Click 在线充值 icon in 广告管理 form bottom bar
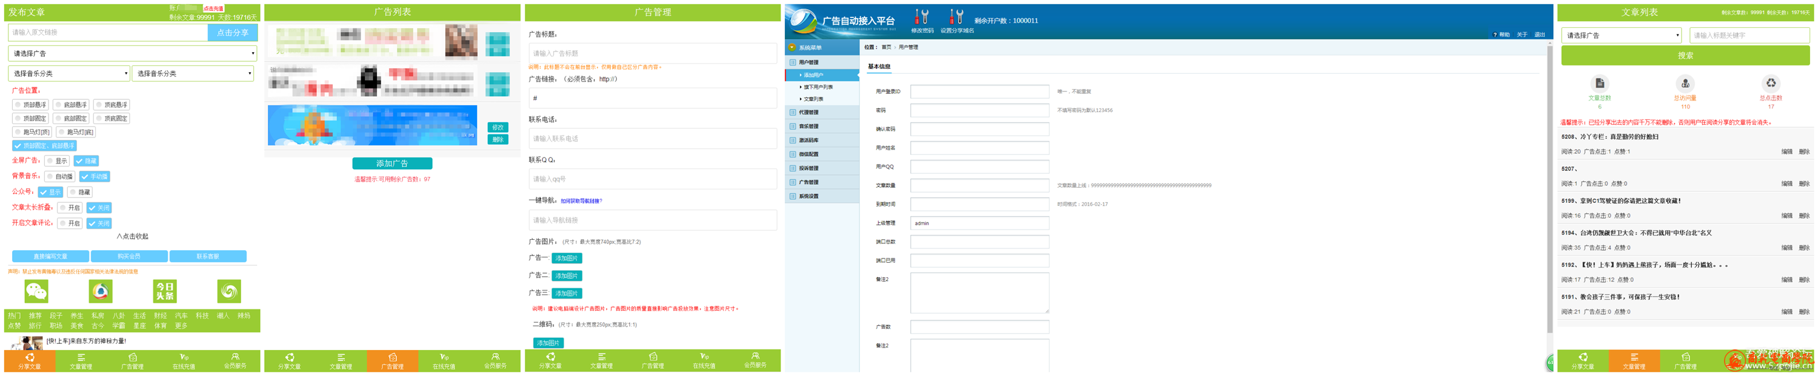 pyautogui.click(x=704, y=357)
